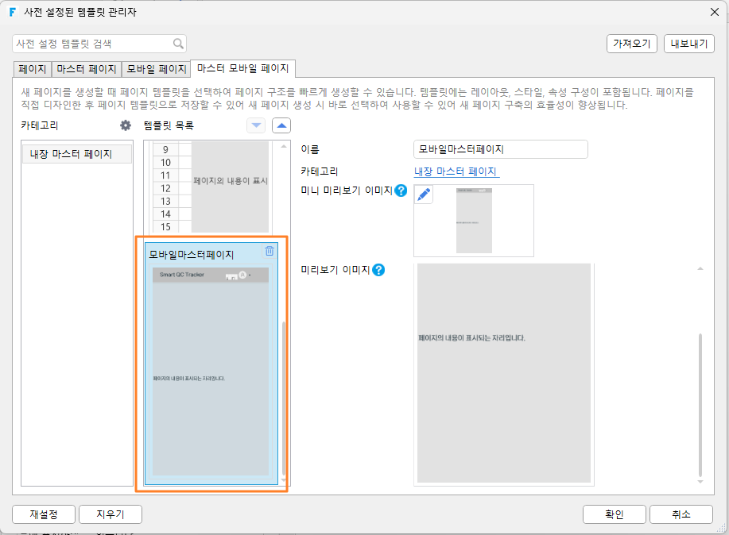Open the 내장 마스터 페이지 category link
This screenshot has width=729, height=535.
click(456, 171)
